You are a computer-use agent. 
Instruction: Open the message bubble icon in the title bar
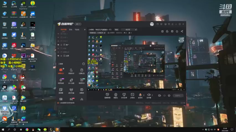point(161,24)
